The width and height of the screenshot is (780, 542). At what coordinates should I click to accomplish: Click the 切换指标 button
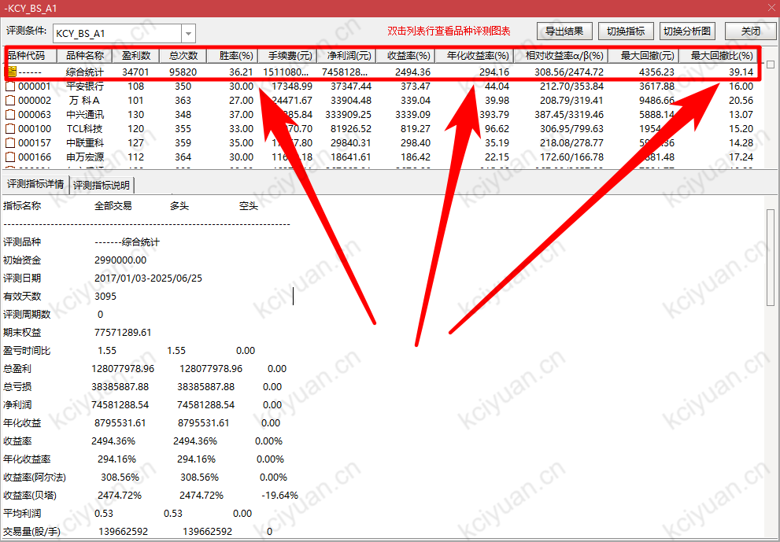coord(626,31)
